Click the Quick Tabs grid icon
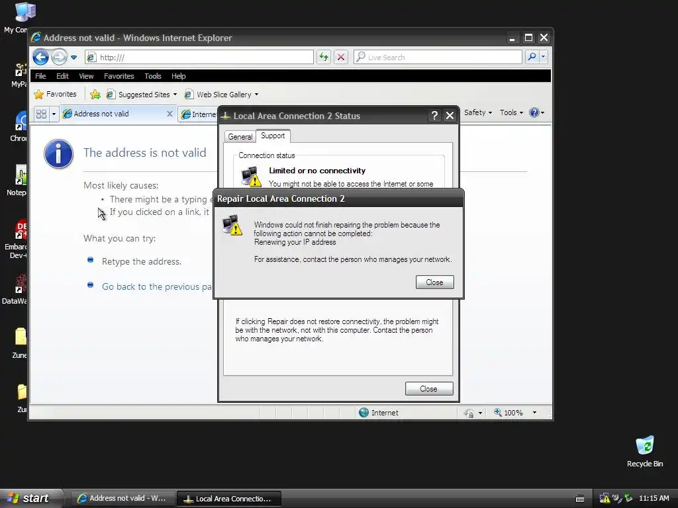The image size is (678, 508). pyautogui.click(x=42, y=114)
